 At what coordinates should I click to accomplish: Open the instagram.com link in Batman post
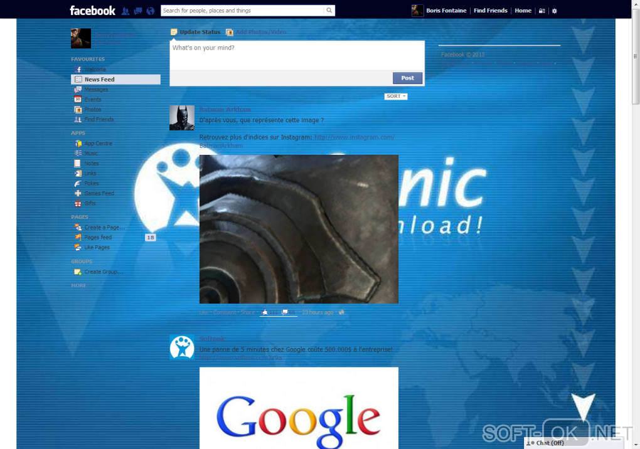click(x=355, y=137)
